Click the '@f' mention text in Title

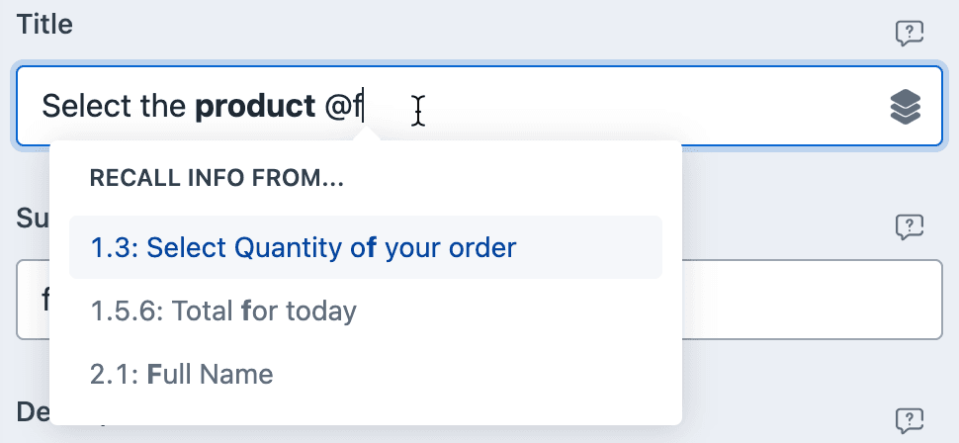point(344,107)
